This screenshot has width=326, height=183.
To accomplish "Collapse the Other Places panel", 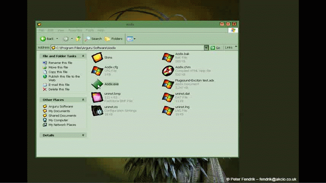I will point(83,100).
